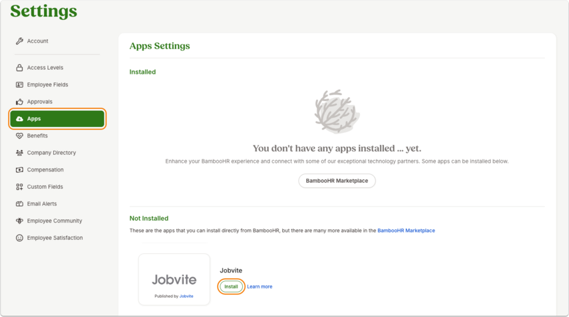The width and height of the screenshot is (569, 317).
Task: Click the Employee Fields ID card icon
Action: [x=19, y=85]
